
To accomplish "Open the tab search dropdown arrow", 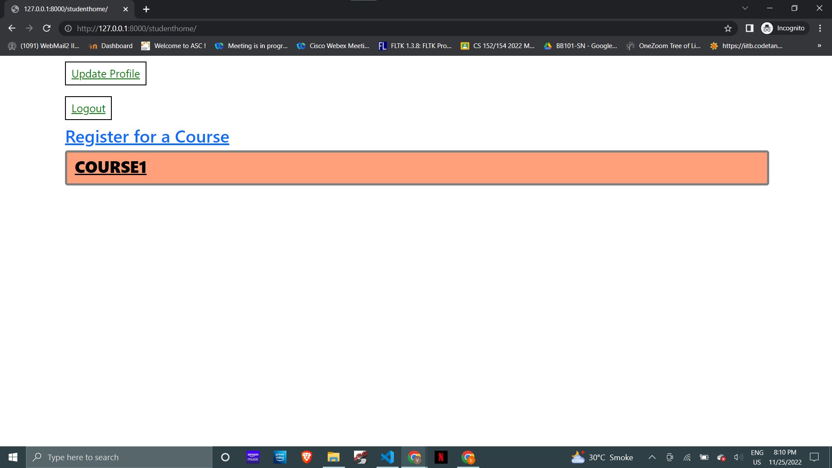I will 745,8.
